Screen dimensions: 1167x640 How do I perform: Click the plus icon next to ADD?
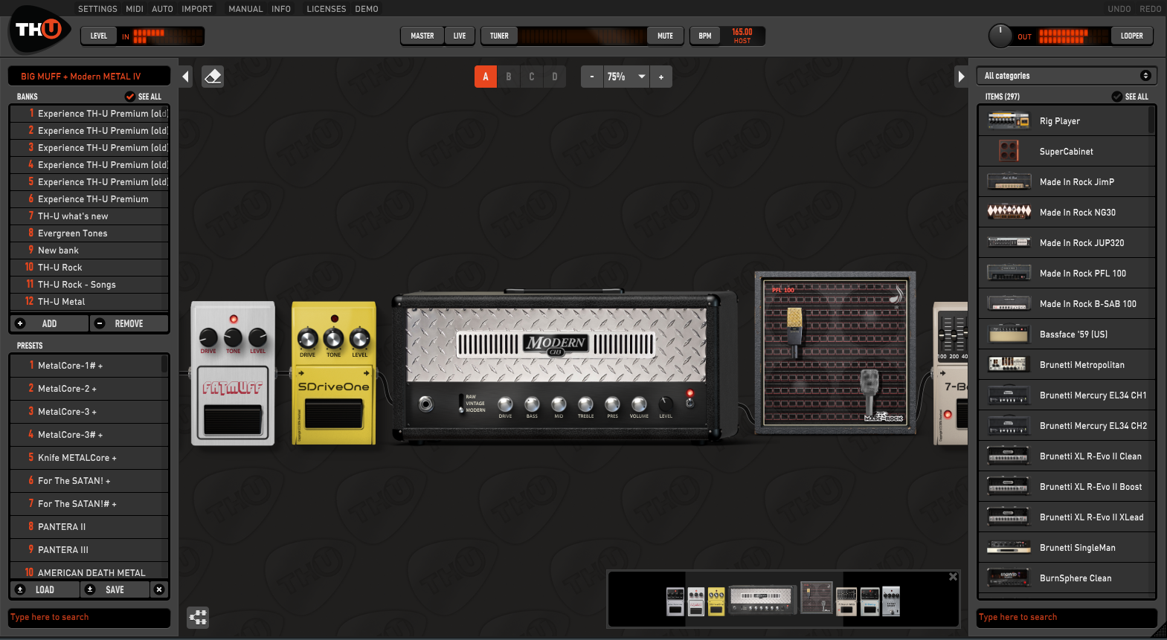20,323
